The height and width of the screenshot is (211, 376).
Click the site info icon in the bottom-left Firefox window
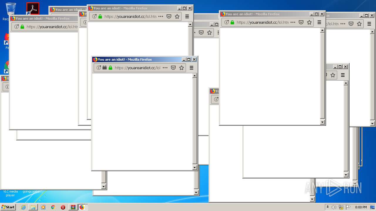8,87
